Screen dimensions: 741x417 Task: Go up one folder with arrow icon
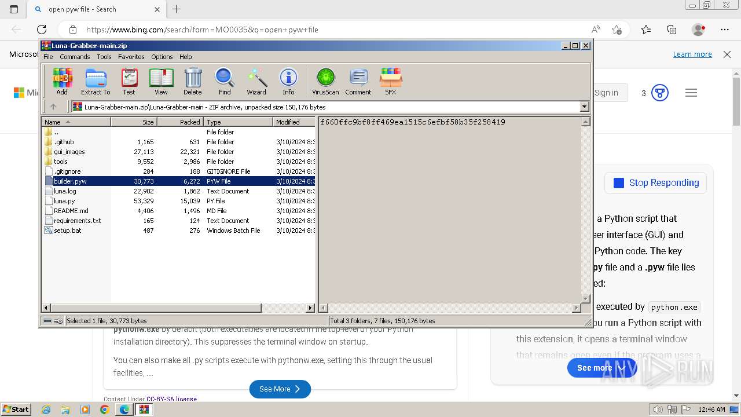pyautogui.click(x=53, y=107)
